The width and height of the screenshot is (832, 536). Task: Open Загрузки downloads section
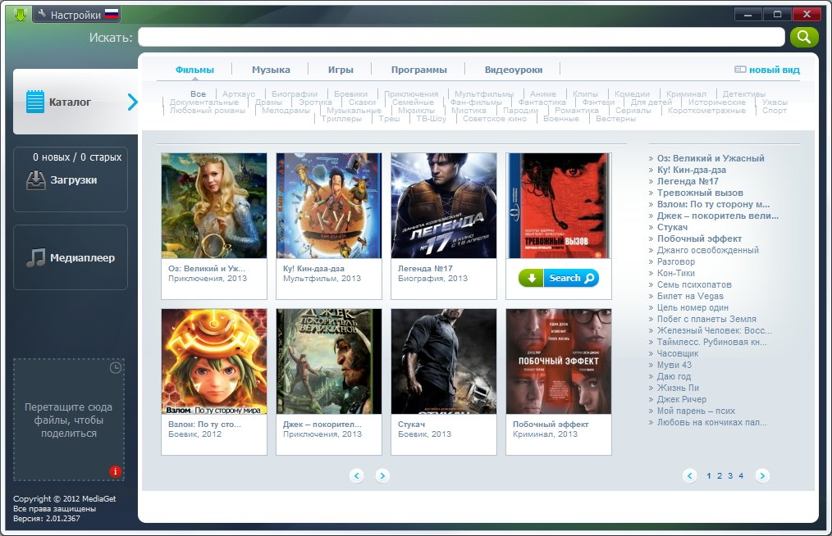[x=71, y=179]
